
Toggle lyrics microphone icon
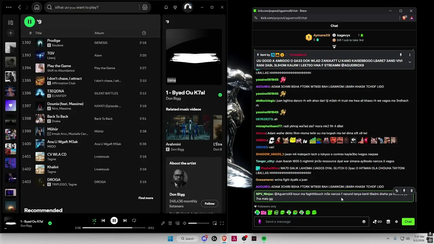163,223
